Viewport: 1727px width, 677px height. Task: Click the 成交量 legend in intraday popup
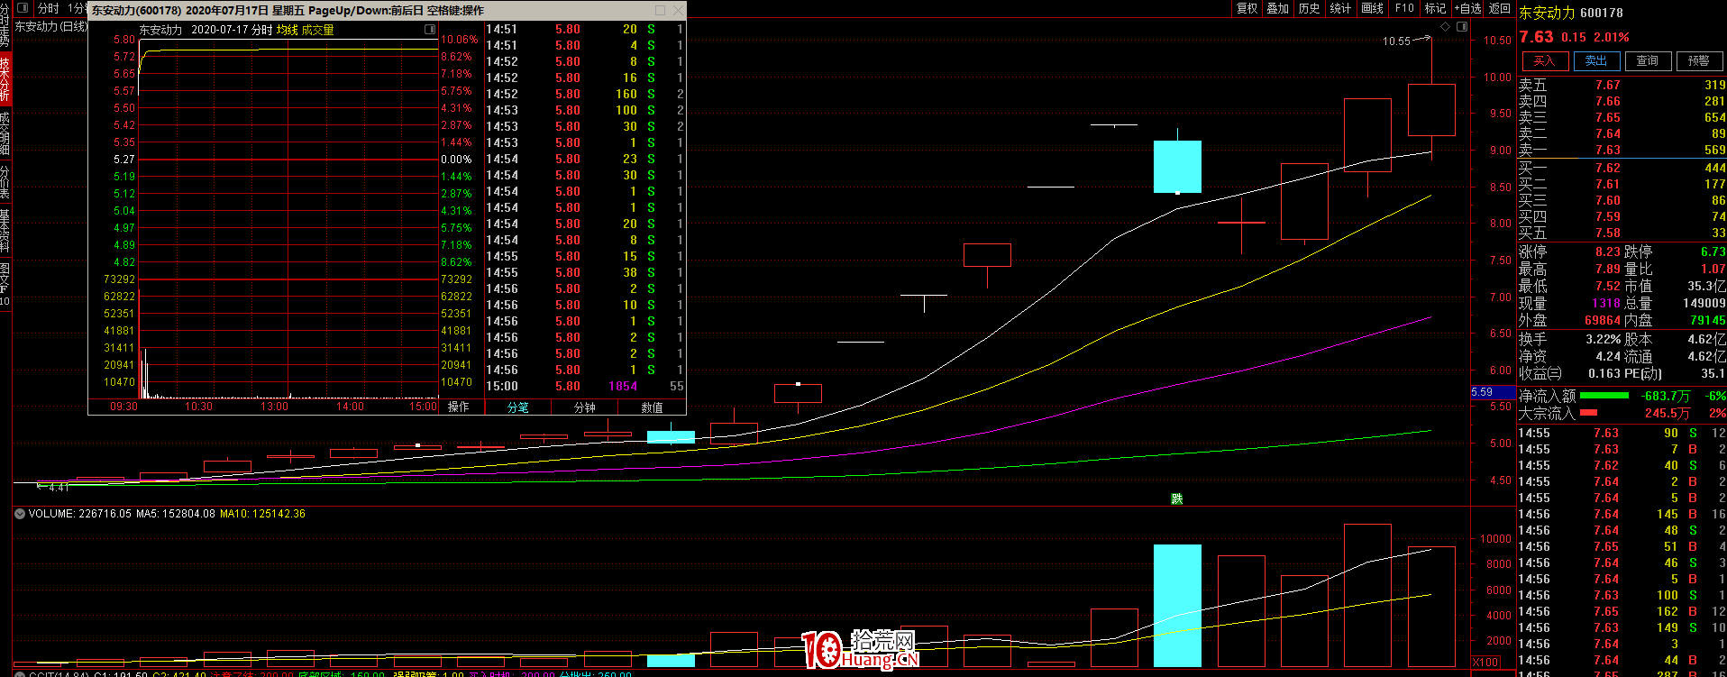[x=317, y=30]
